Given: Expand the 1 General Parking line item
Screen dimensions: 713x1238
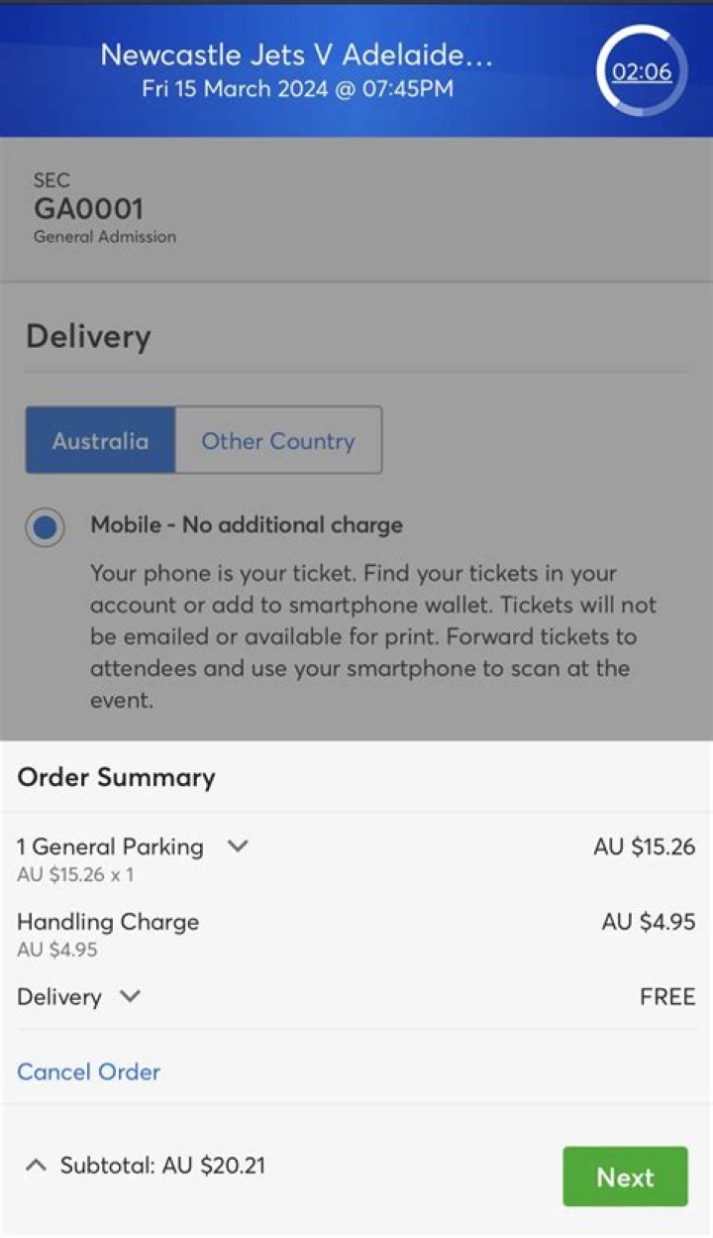Looking at the screenshot, I should click(237, 847).
